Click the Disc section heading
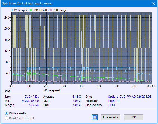The height and width of the screenshot is (124, 158). 8,91
